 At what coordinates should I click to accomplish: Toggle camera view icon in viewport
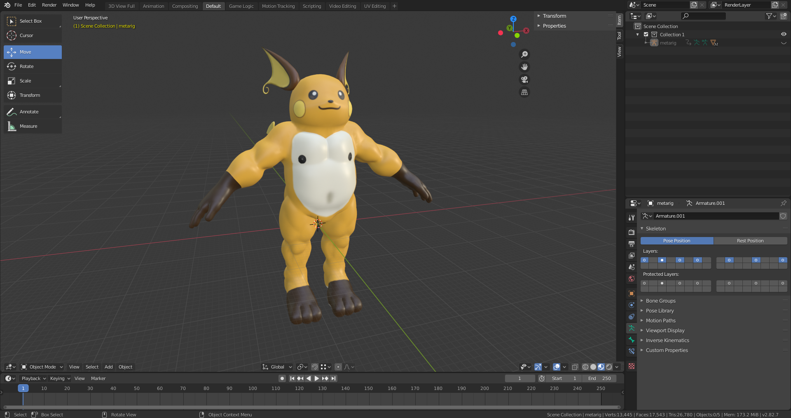524,80
